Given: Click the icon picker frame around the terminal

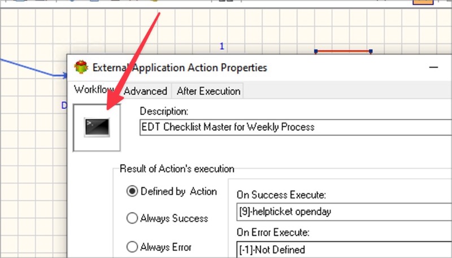Looking at the screenshot, I should point(97,128).
